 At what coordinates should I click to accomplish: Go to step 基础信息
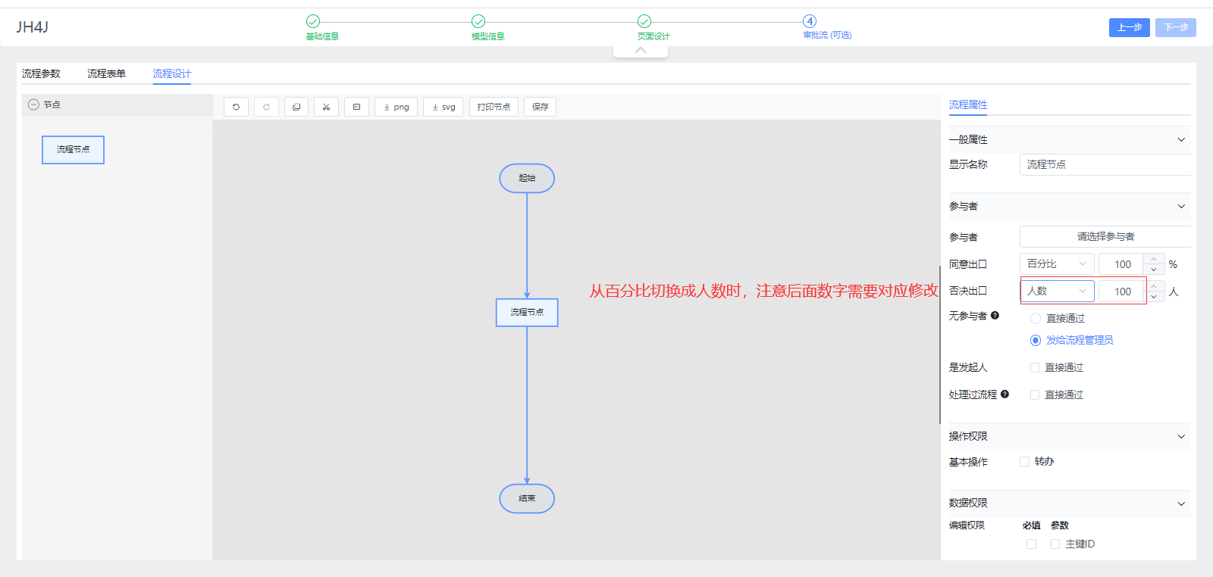point(321,27)
